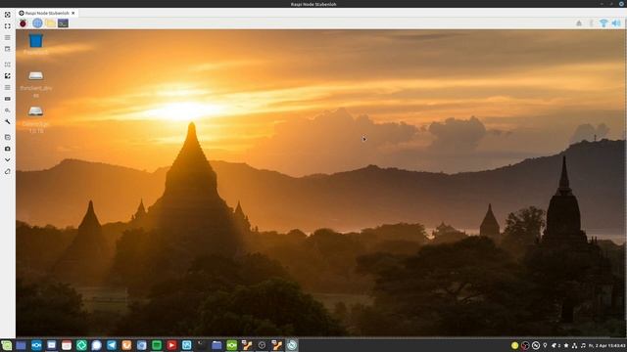
Task: Toggle scaled mode in Remmina sidebar
Action: pos(7,75)
